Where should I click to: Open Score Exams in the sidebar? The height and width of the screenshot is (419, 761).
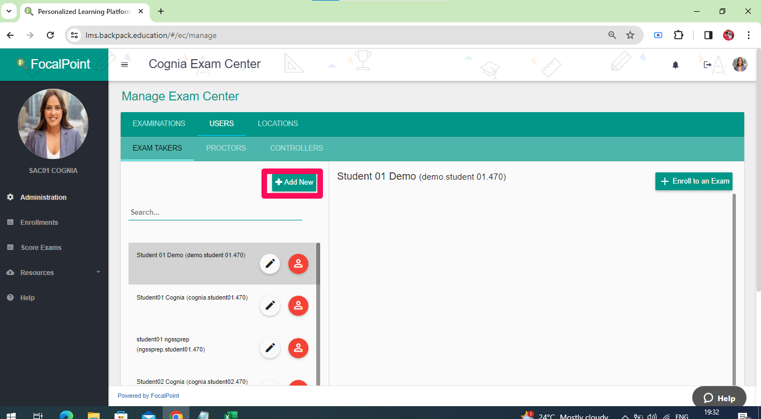pos(41,247)
